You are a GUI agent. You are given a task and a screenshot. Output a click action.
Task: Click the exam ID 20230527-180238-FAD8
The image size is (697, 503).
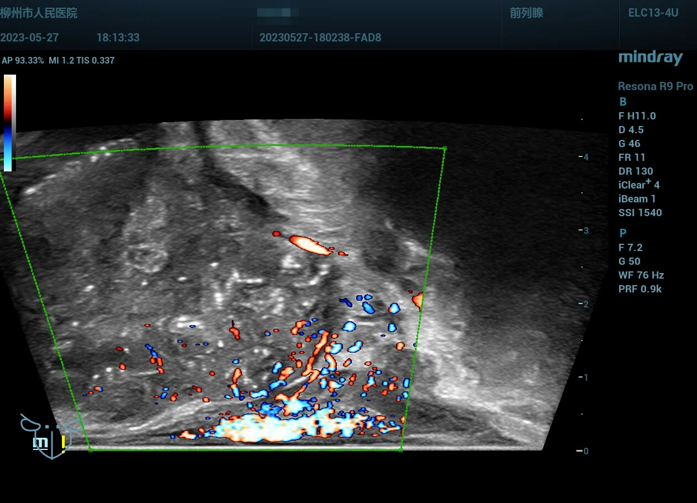point(320,38)
